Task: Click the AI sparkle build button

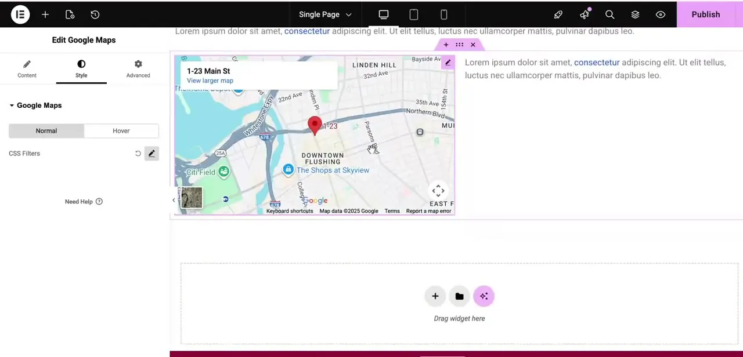Action: click(x=484, y=296)
